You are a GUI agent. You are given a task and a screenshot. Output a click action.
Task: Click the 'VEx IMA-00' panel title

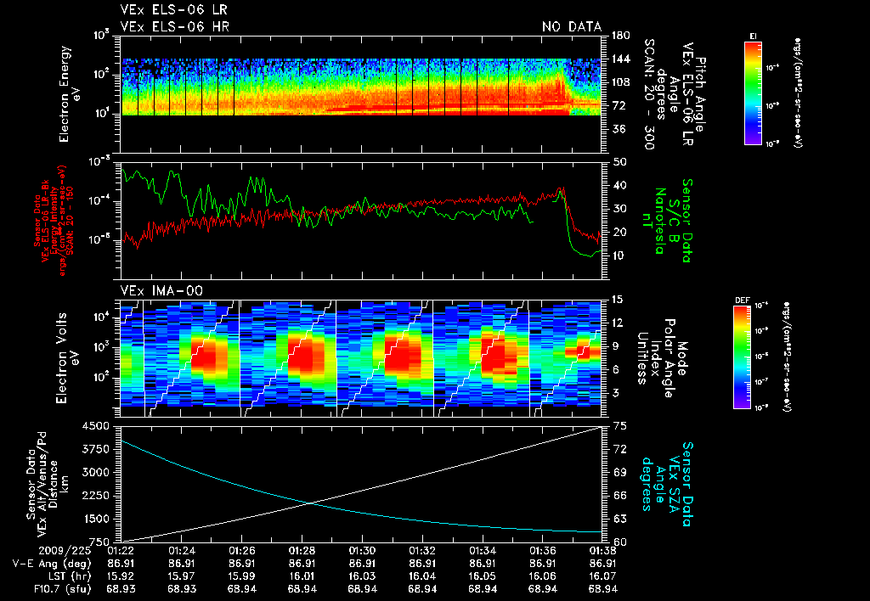[161, 290]
